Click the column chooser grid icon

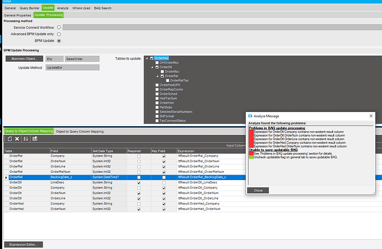[x=35, y=139]
